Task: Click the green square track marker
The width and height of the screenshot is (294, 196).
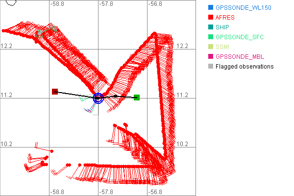Action: (x=137, y=98)
